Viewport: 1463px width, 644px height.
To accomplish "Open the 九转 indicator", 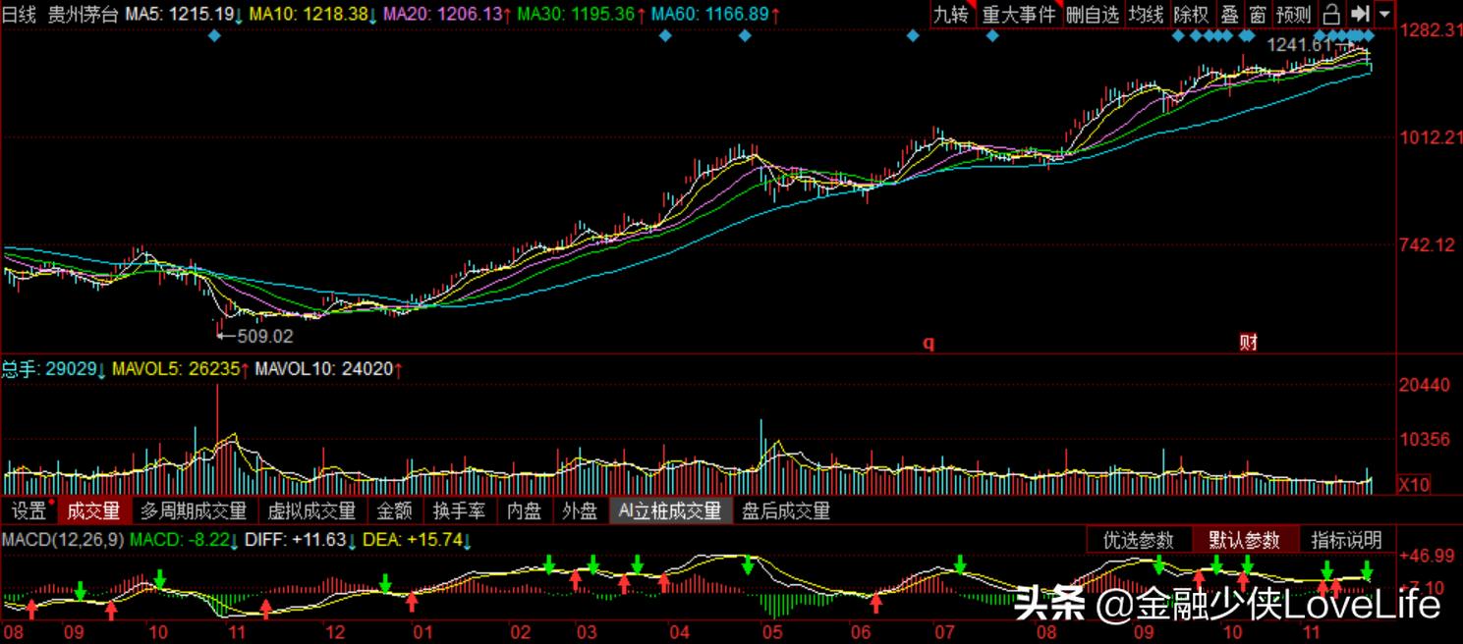I will [x=952, y=15].
